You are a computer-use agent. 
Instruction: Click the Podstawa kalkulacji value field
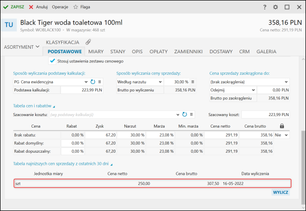(82, 90)
